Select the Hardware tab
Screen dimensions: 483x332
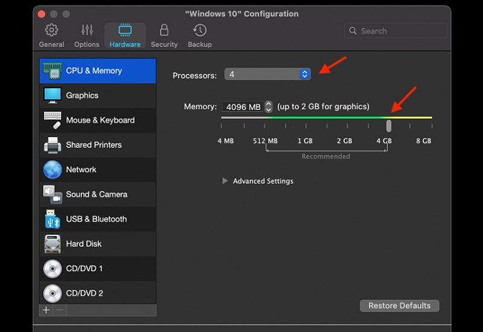[125, 36]
